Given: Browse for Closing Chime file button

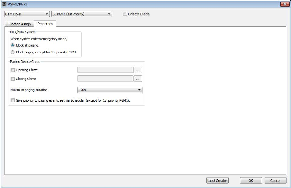Looking at the screenshot, I should pos(138,79).
